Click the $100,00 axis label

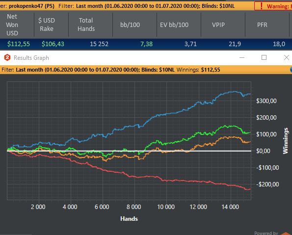click(x=266, y=134)
